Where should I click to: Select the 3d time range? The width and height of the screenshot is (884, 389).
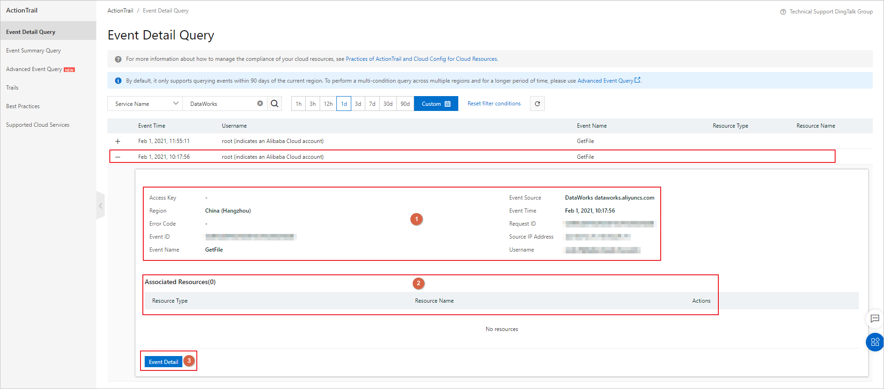(x=358, y=104)
